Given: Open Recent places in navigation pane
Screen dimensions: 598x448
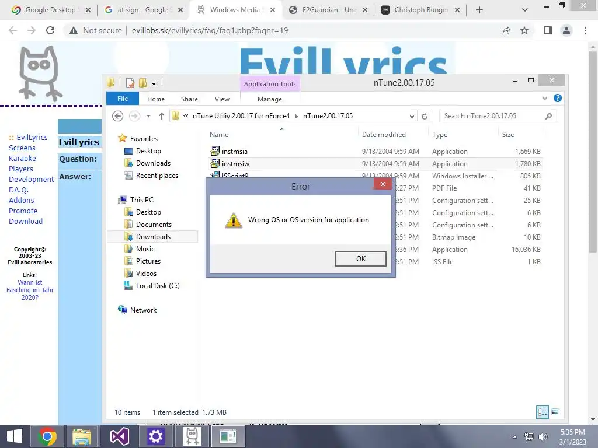Looking at the screenshot, I should coord(157,175).
